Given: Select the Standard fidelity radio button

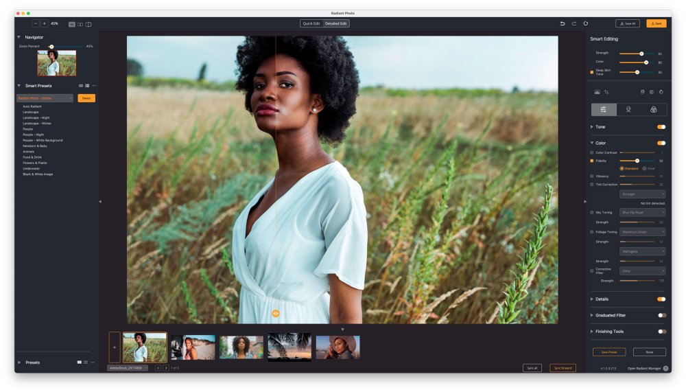Looking at the screenshot, I should (622, 169).
